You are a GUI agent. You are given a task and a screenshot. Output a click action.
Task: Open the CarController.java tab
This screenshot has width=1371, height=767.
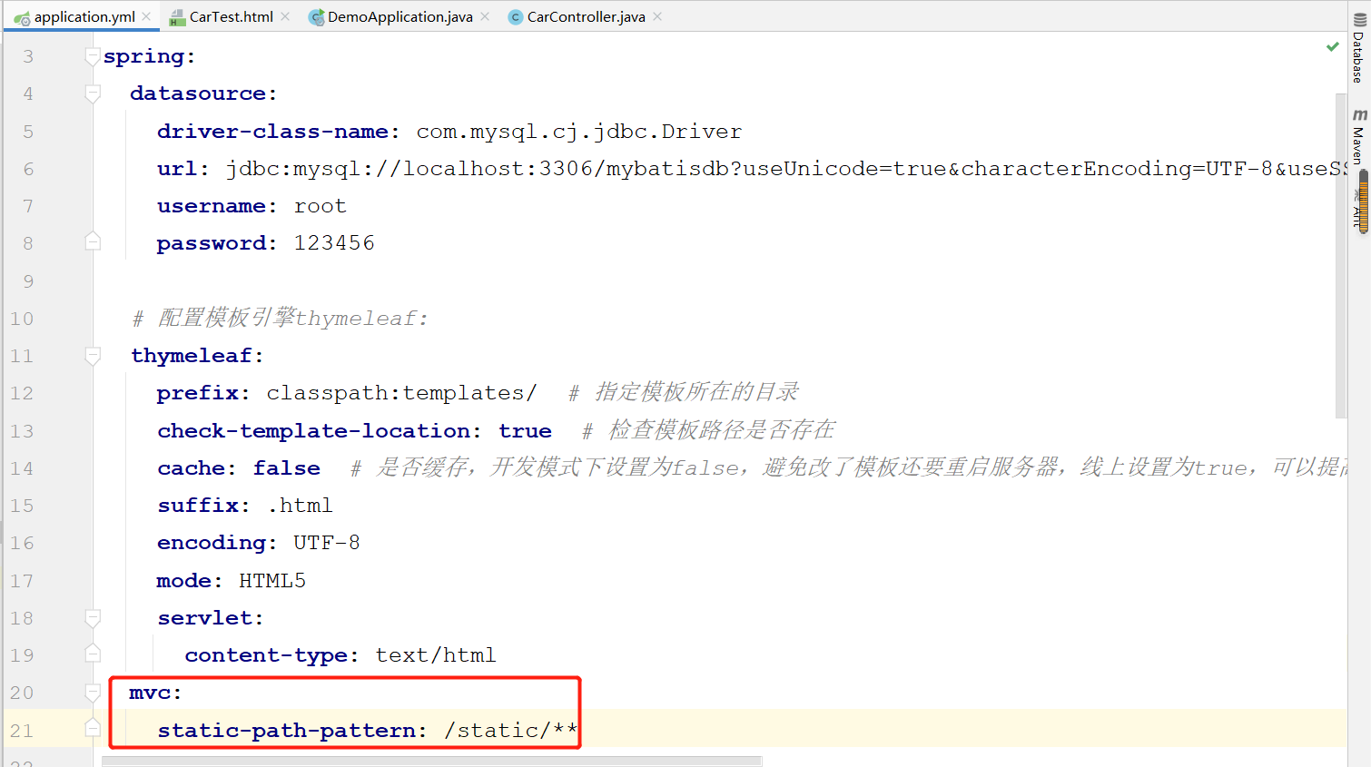click(586, 16)
